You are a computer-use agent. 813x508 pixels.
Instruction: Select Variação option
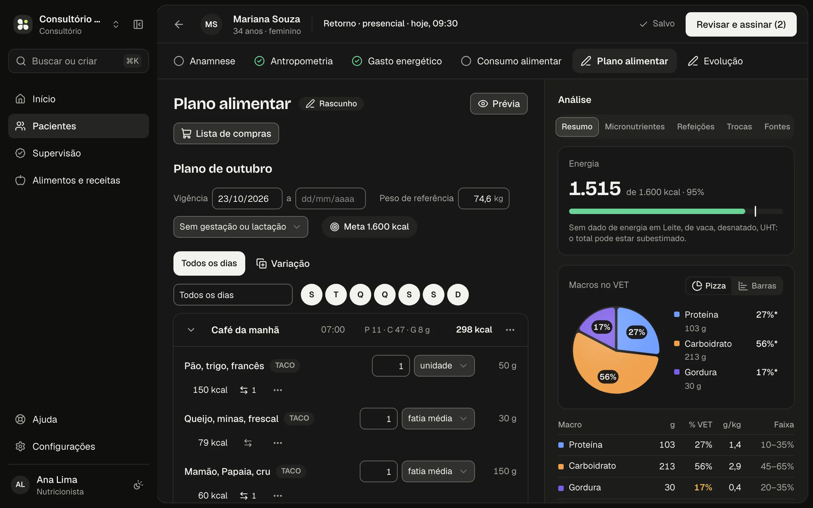click(283, 263)
